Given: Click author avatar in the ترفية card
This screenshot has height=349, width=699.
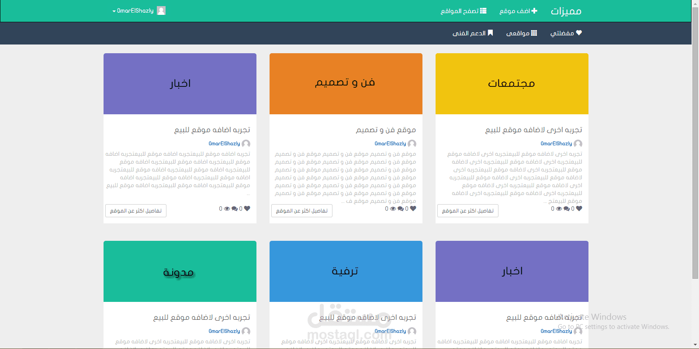Looking at the screenshot, I should click(412, 331).
